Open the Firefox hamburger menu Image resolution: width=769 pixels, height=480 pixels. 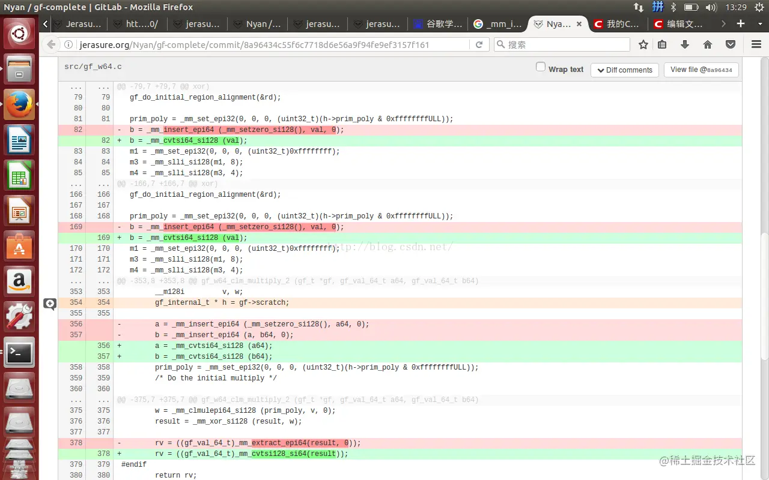coord(756,44)
